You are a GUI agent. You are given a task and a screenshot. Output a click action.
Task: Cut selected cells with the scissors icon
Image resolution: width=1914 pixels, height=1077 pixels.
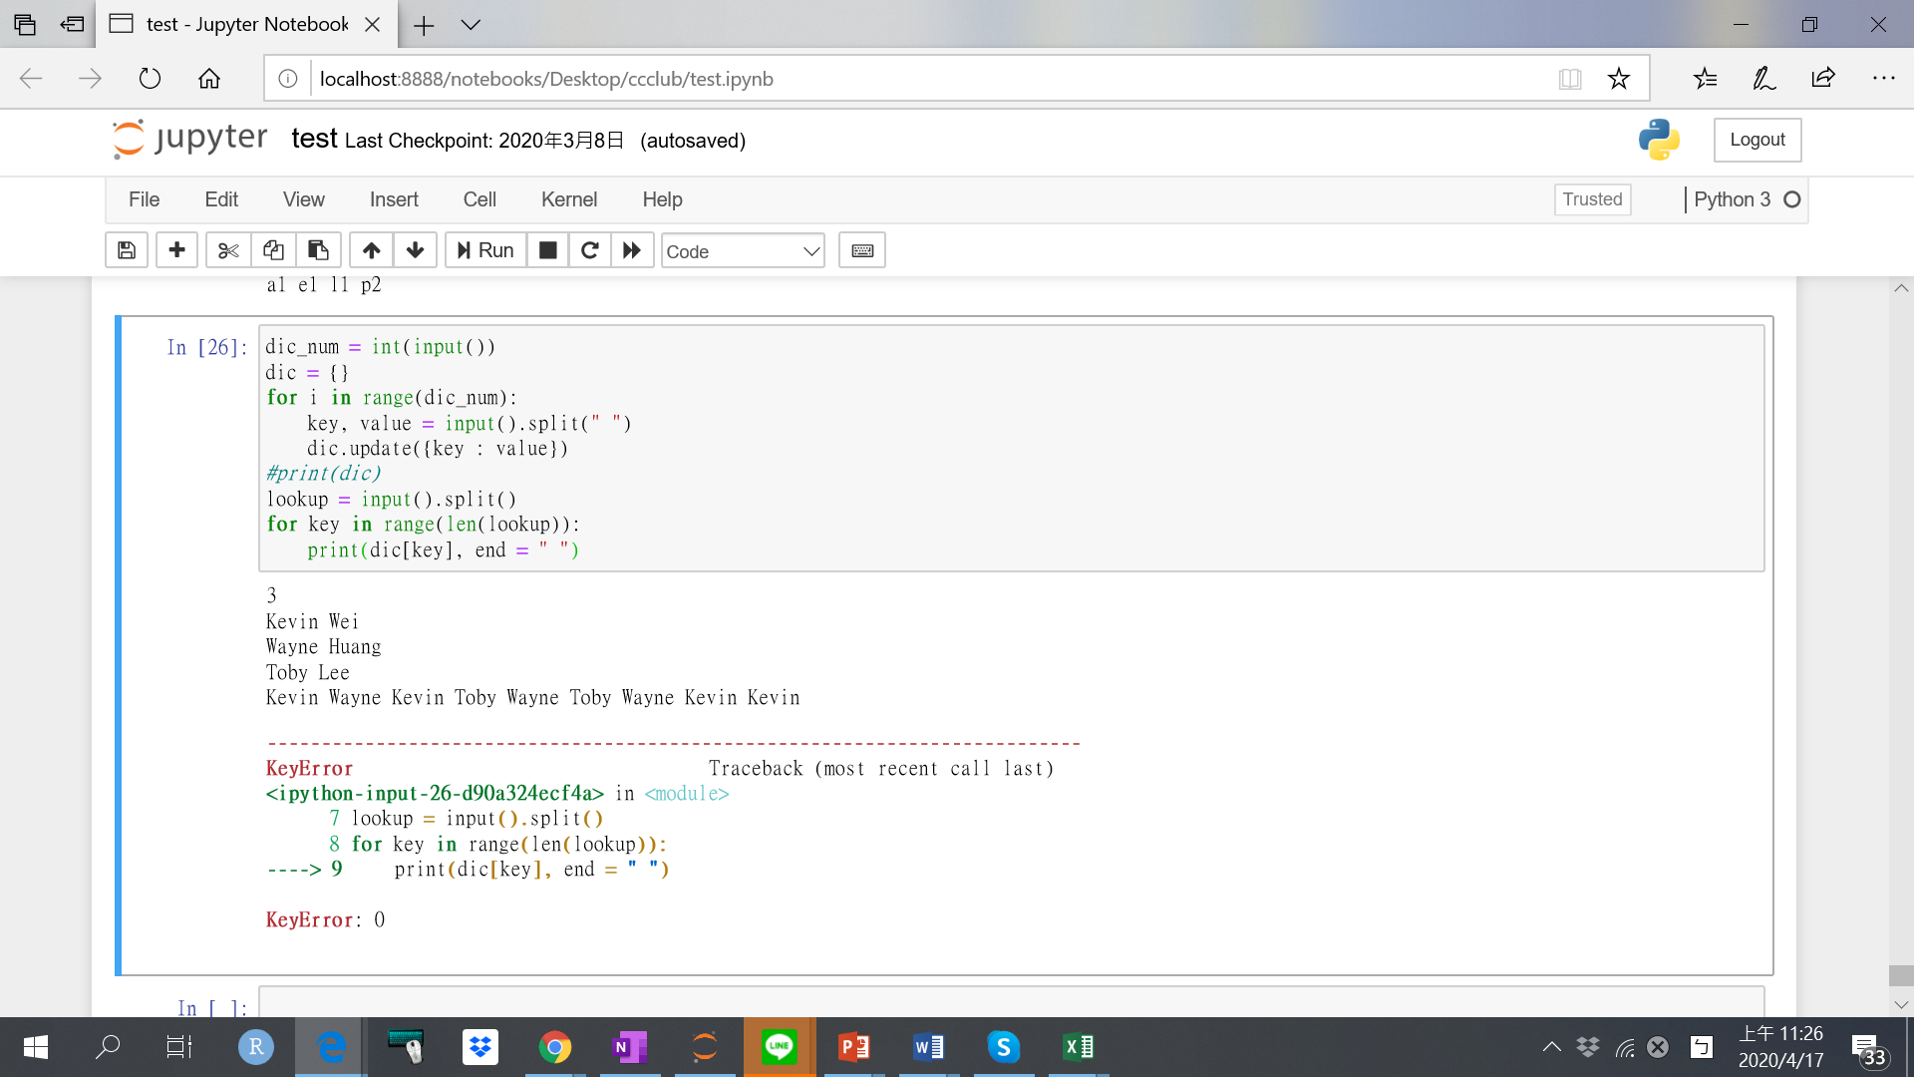227,250
